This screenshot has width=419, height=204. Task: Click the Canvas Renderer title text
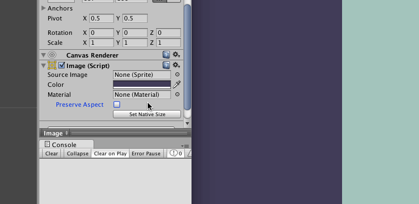tap(92, 55)
